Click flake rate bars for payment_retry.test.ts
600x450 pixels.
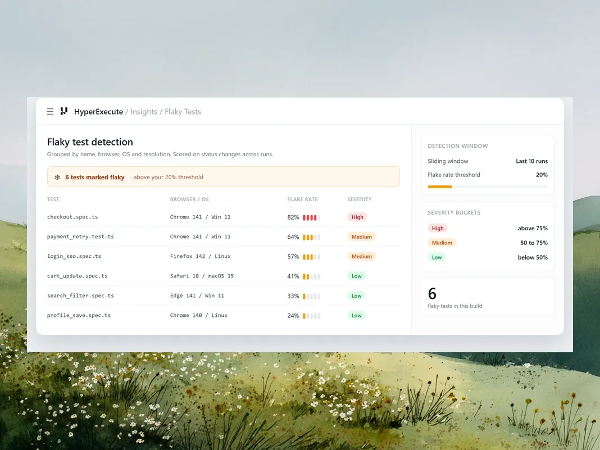click(311, 237)
